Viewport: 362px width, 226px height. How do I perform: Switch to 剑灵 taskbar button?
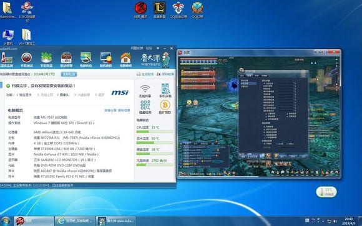(34, 221)
